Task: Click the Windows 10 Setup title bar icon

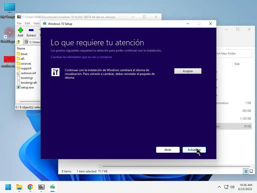Action: 45,24
